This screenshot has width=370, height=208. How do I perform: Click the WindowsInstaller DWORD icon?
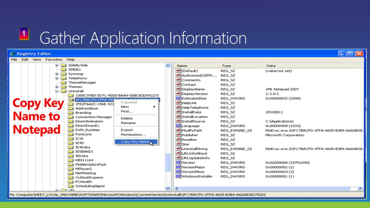(178, 177)
